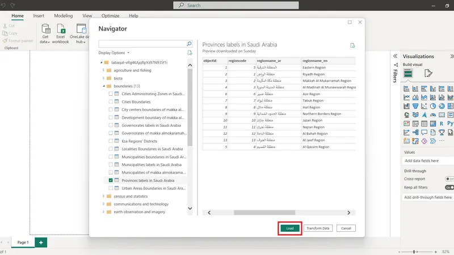Image resolution: width=454 pixels, height=255 pixels.
Task: Collapse the boundaries [13] folder
Action: point(103,86)
